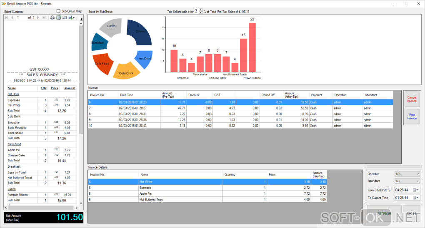
Task: Click the Lunch slice of the pie chart
Action: pos(111,27)
